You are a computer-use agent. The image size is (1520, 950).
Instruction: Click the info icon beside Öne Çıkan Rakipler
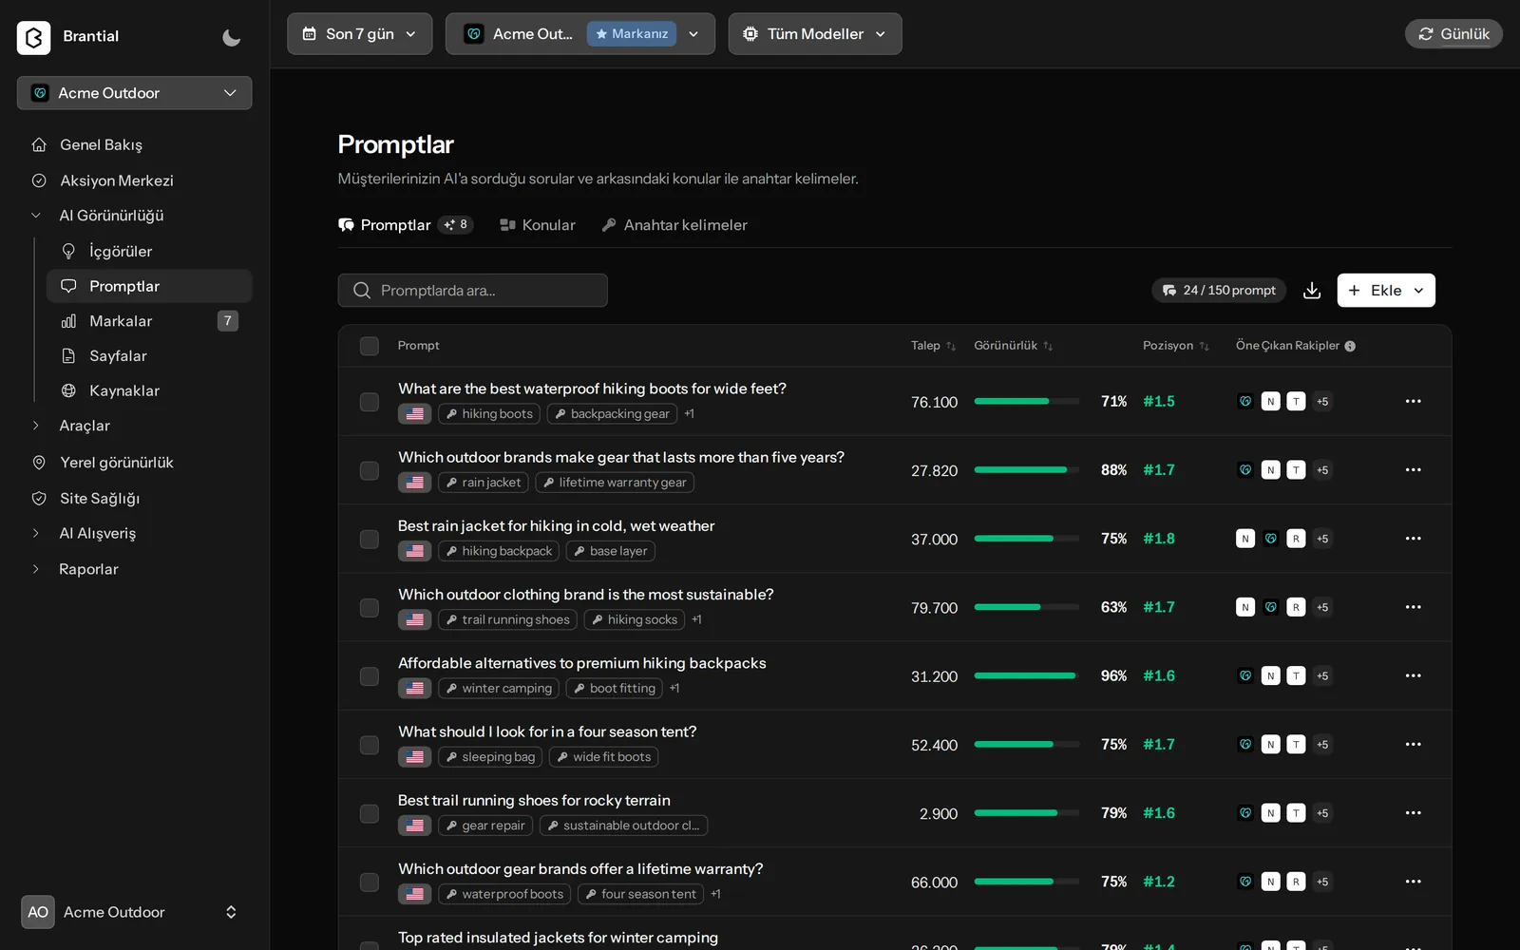(1350, 346)
